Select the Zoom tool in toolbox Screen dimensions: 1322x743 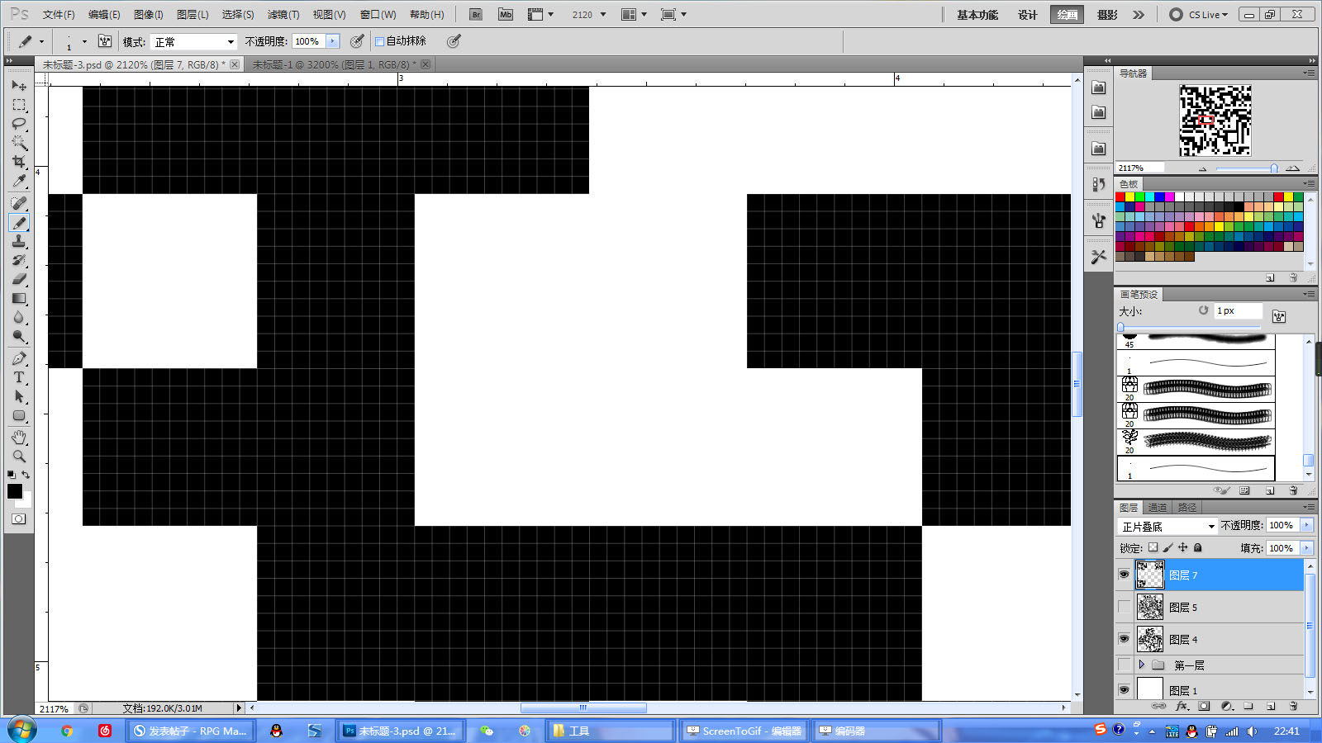coord(19,457)
